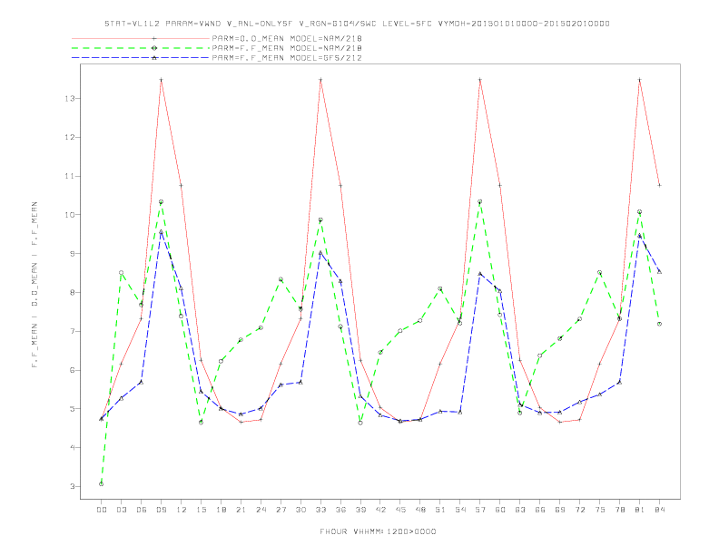Click x-axis tick label 12
The height and width of the screenshot is (555, 719).
(182, 510)
